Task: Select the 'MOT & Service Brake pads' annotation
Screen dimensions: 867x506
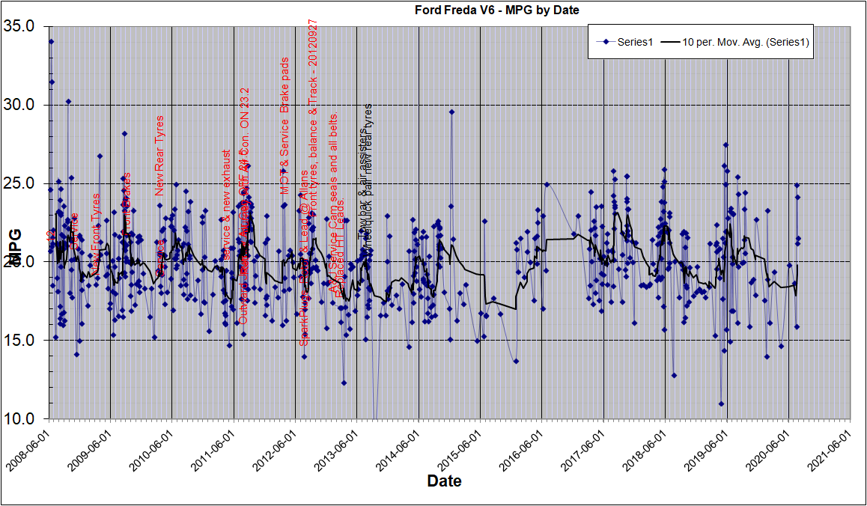Action: [x=285, y=126]
